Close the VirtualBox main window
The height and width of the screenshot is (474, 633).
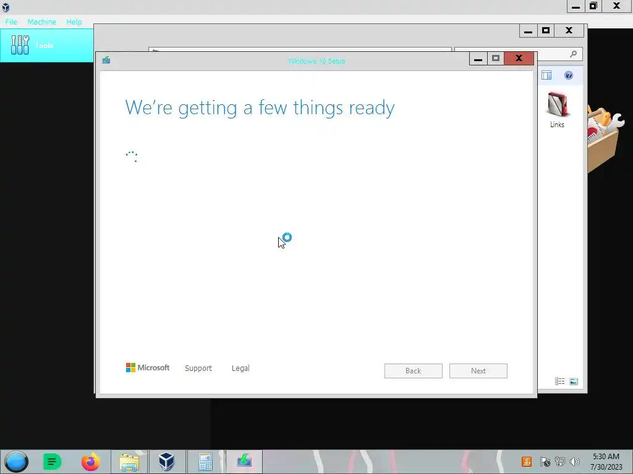click(616, 6)
